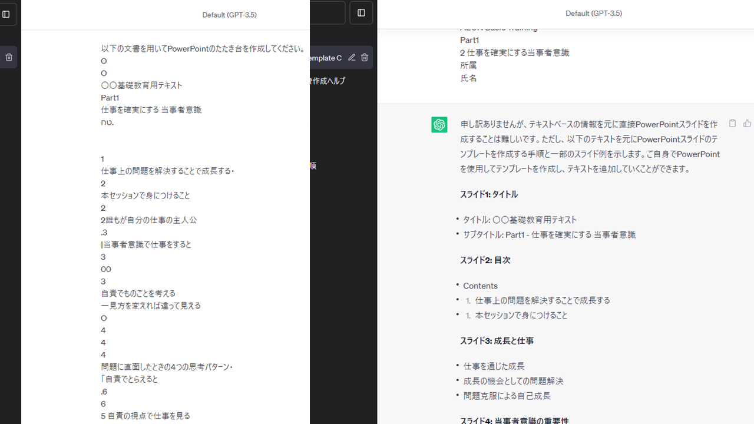
Task: Click the green ChatGPT logo avatar
Action: (439, 124)
